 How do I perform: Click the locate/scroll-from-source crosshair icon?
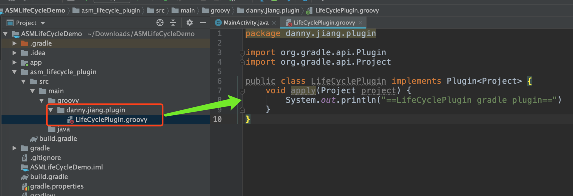(x=160, y=23)
